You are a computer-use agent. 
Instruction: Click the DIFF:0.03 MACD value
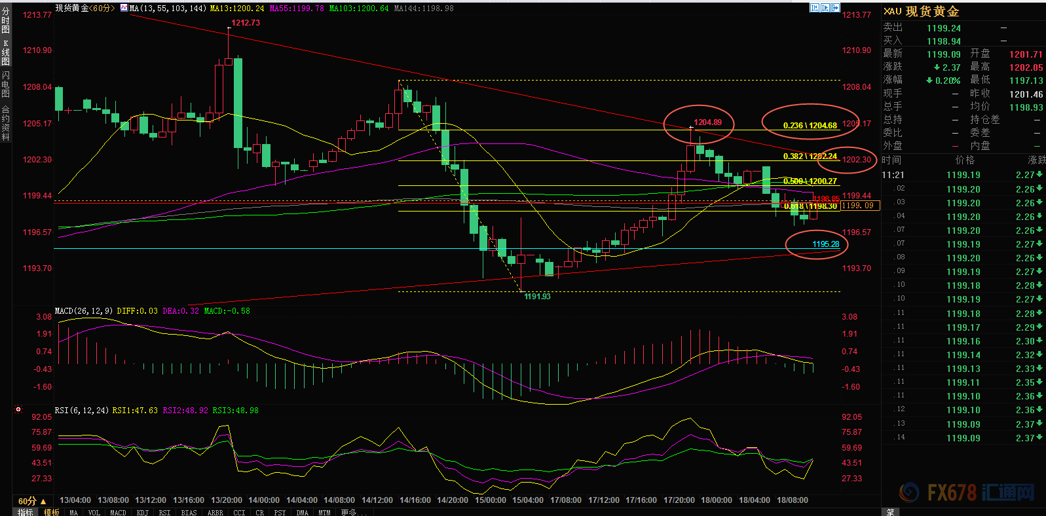137,311
